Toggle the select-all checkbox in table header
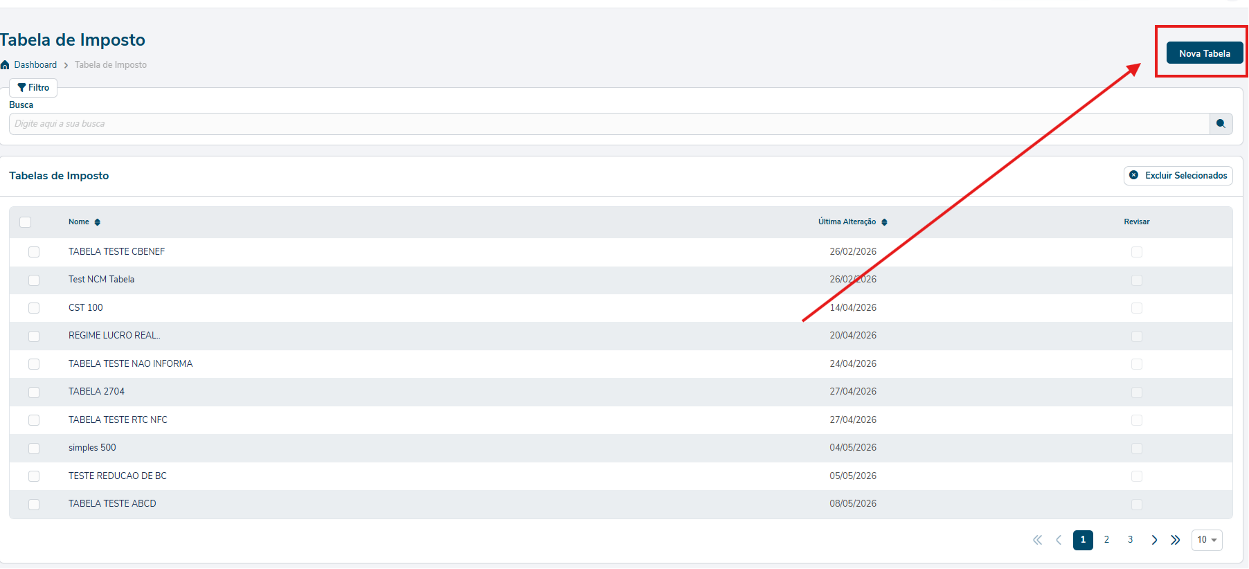The width and height of the screenshot is (1249, 569). coord(26,222)
